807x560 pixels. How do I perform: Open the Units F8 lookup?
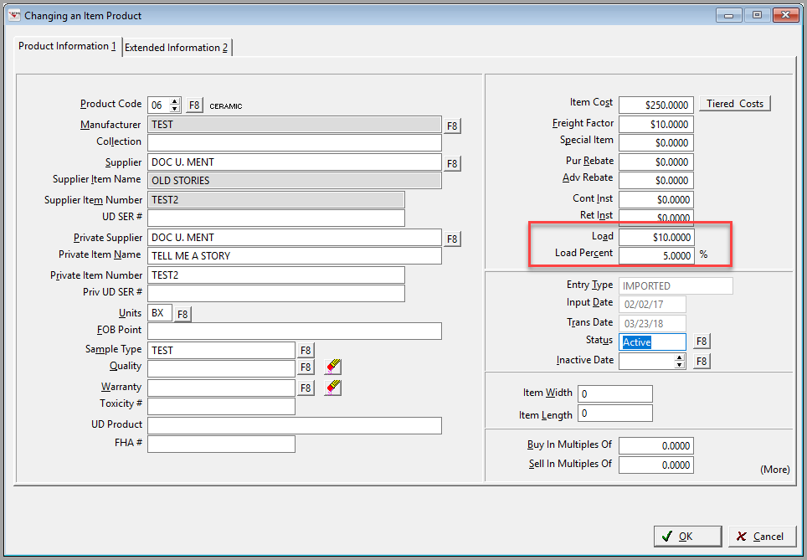(x=182, y=311)
